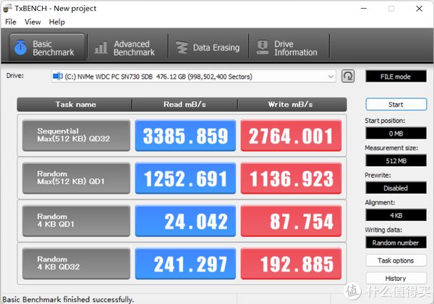Select the write result 192.885
Screen dimensions: 434x304
291,264
